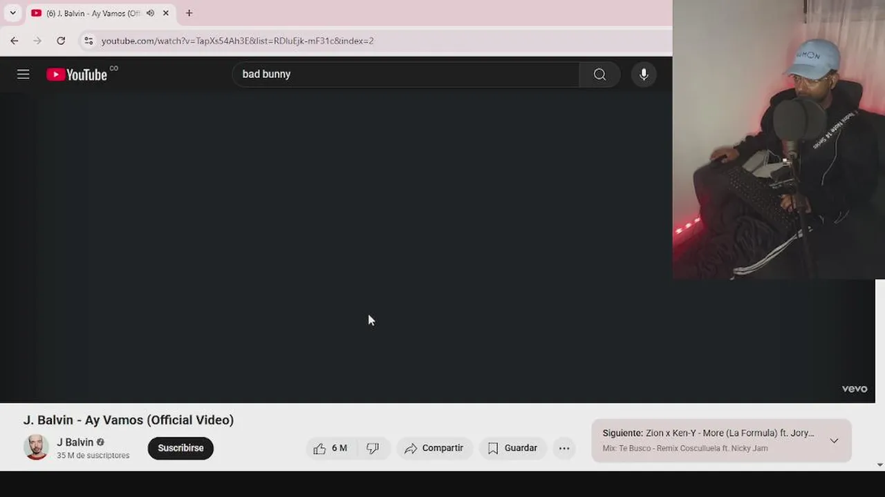Viewport: 885px width, 497px height.
Task: Click the 35 M de suscriptores text
Action: click(x=93, y=456)
